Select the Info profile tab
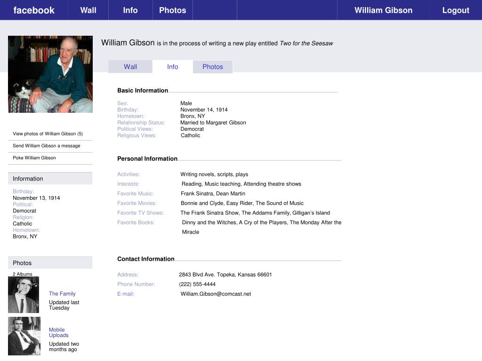Viewport: 482px width, 361px height. 172,67
